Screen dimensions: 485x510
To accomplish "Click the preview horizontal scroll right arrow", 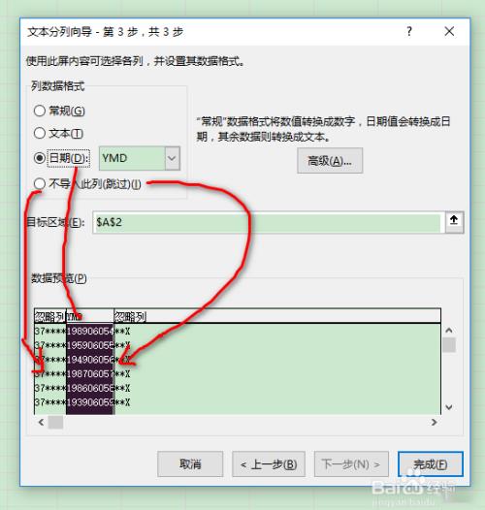I will pyautogui.click(x=434, y=422).
